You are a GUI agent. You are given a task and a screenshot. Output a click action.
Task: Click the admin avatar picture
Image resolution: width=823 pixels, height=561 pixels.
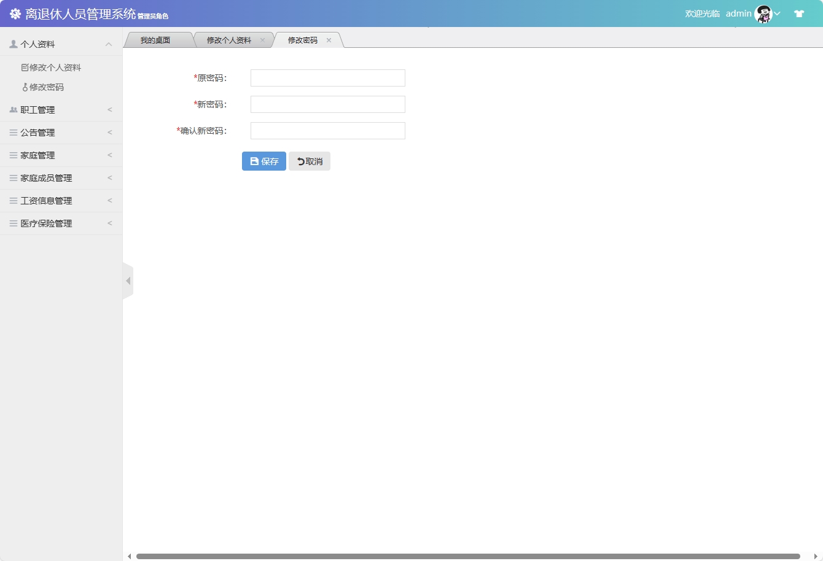(763, 14)
